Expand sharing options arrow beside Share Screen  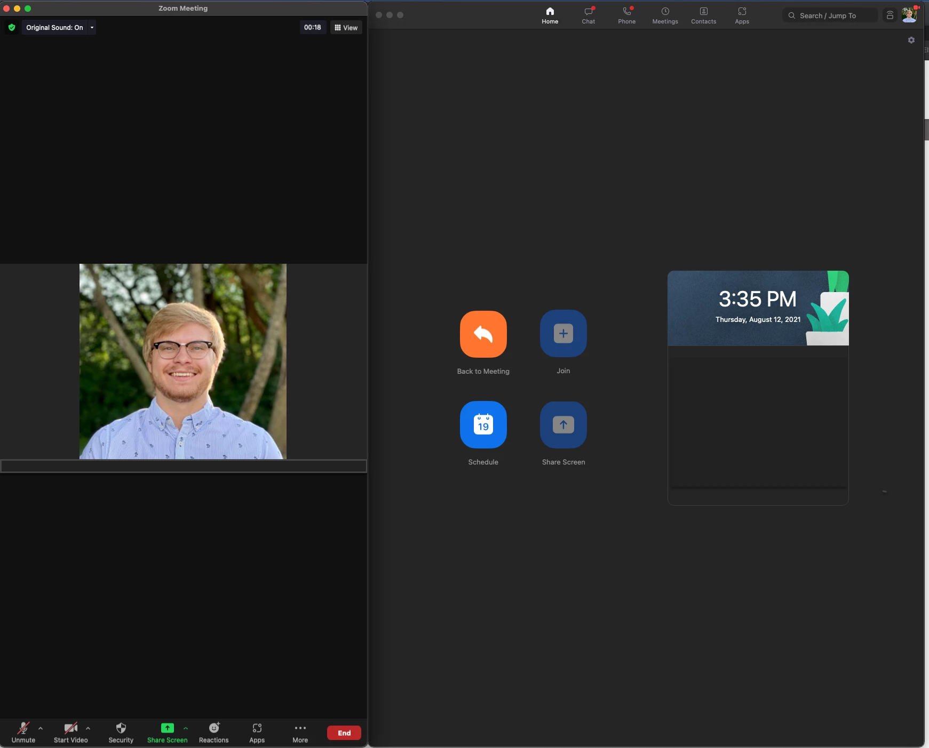tap(186, 728)
